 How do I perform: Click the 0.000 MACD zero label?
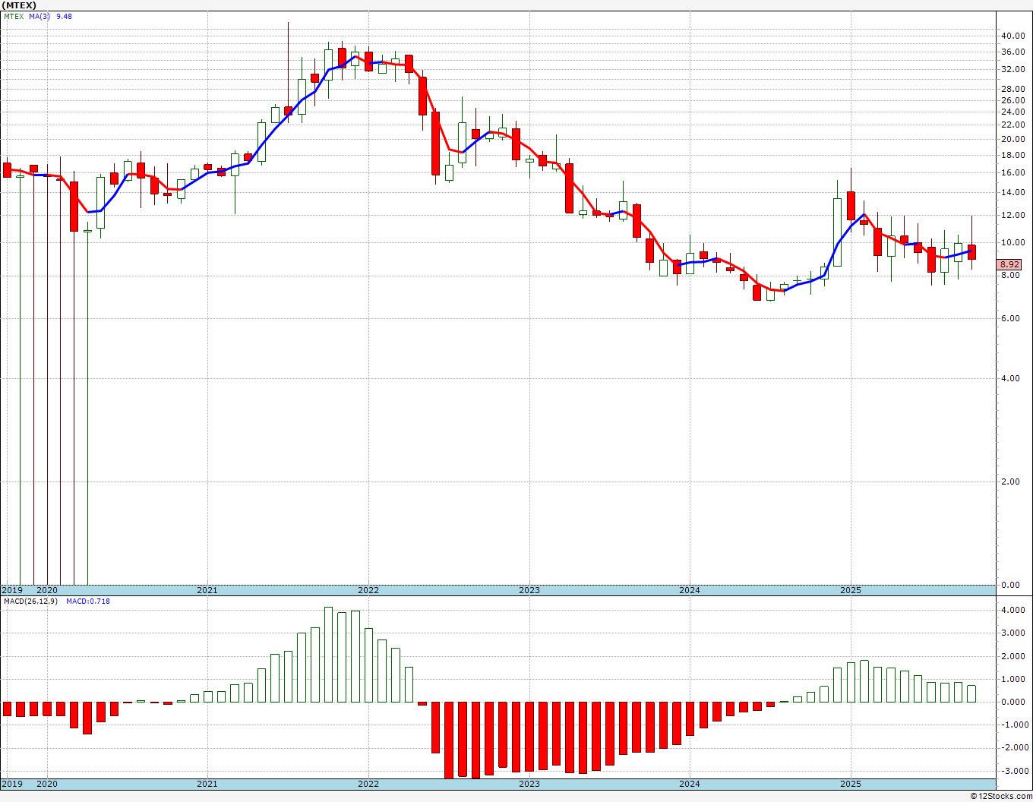(1013, 702)
